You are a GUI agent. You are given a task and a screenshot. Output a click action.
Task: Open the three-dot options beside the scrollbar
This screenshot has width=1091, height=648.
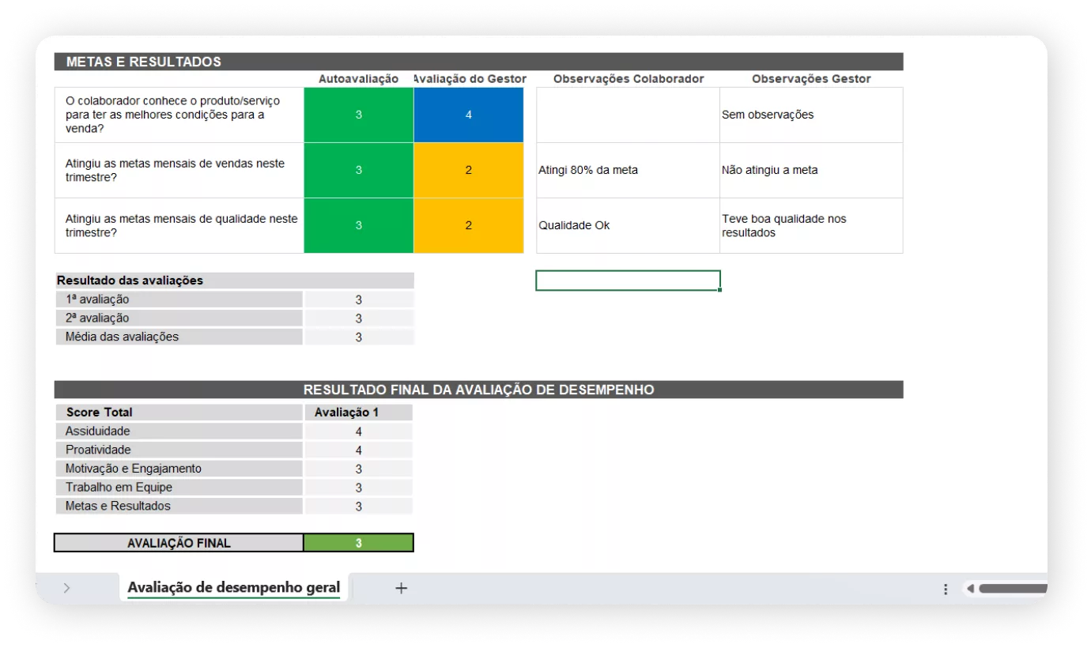[946, 589]
